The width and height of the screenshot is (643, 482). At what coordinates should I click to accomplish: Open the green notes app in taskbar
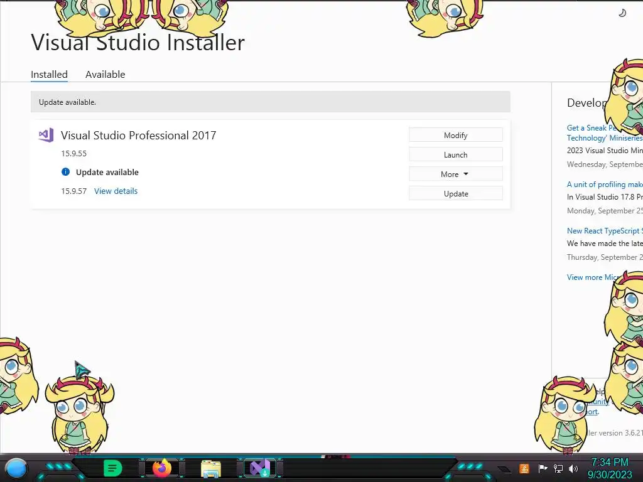click(112, 468)
